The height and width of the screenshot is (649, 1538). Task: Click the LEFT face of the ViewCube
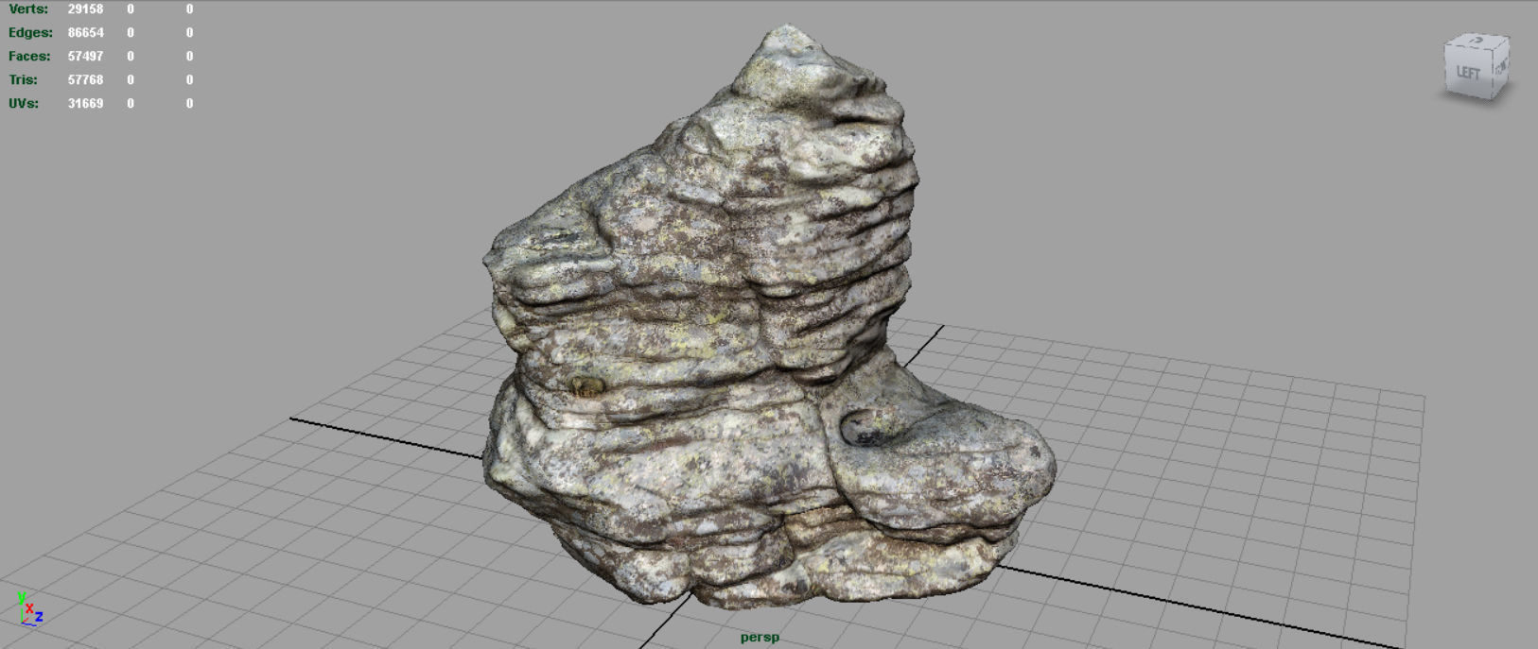[x=1468, y=72]
